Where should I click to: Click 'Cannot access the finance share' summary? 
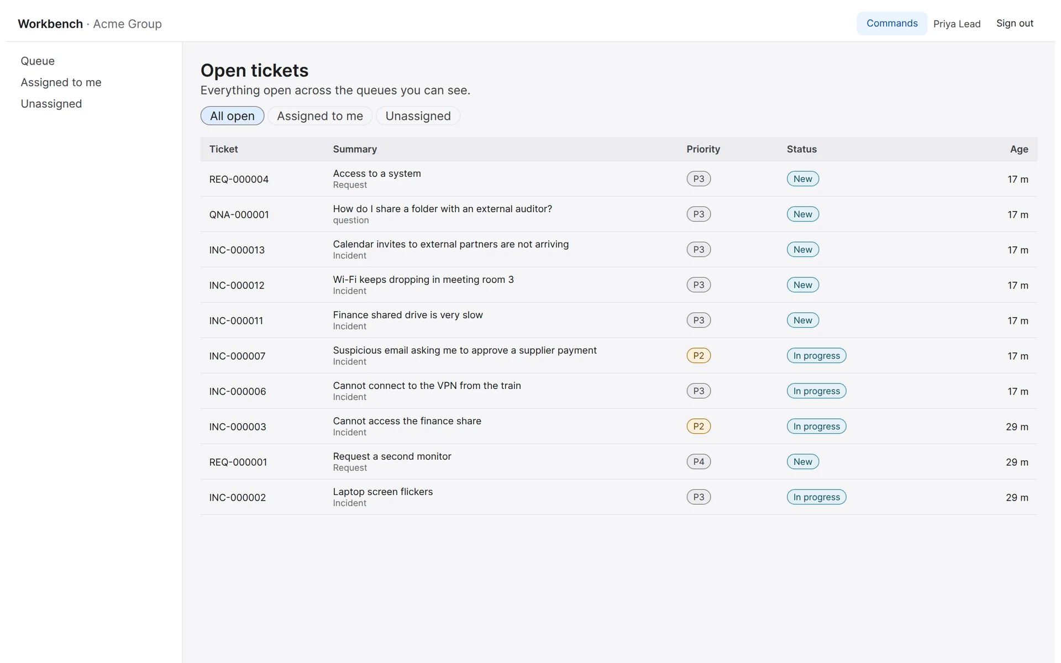(407, 421)
